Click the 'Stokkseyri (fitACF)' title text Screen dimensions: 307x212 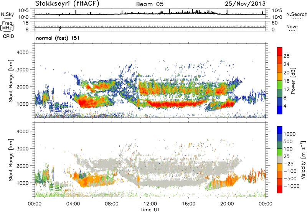click(67, 4)
